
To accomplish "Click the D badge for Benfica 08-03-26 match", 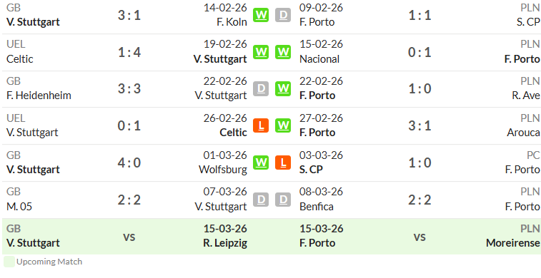I will pos(283,200).
